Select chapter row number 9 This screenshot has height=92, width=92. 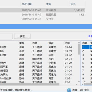click(87, 78)
